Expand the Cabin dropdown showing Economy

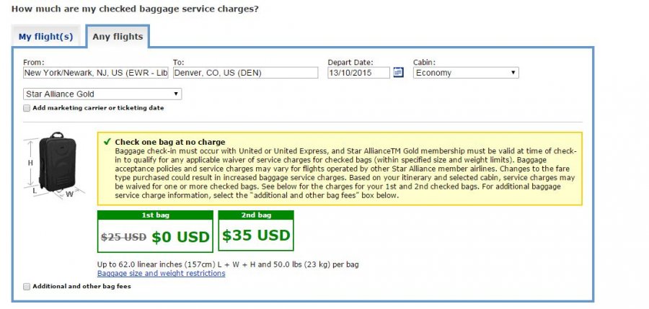tap(466, 73)
